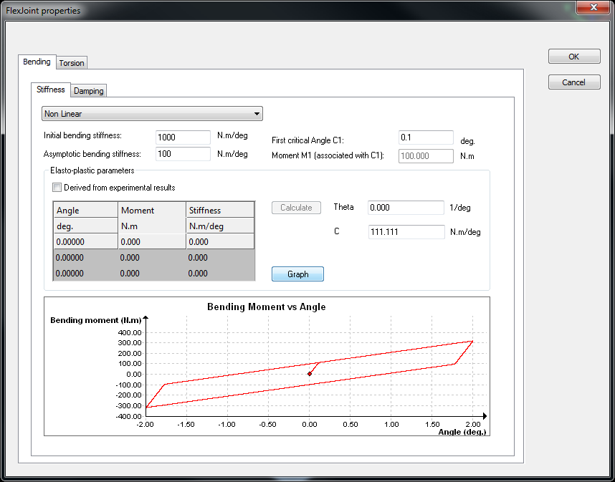Click the C parameter input field
615x482 pixels.
click(406, 232)
